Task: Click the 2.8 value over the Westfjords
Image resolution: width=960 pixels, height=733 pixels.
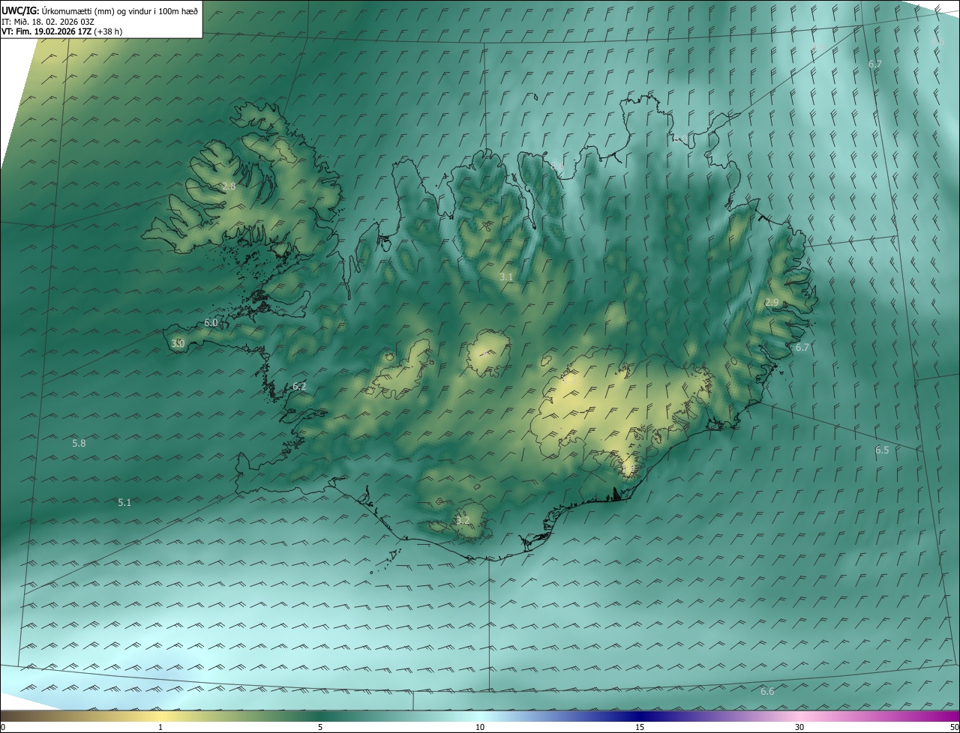Action: click(x=229, y=186)
